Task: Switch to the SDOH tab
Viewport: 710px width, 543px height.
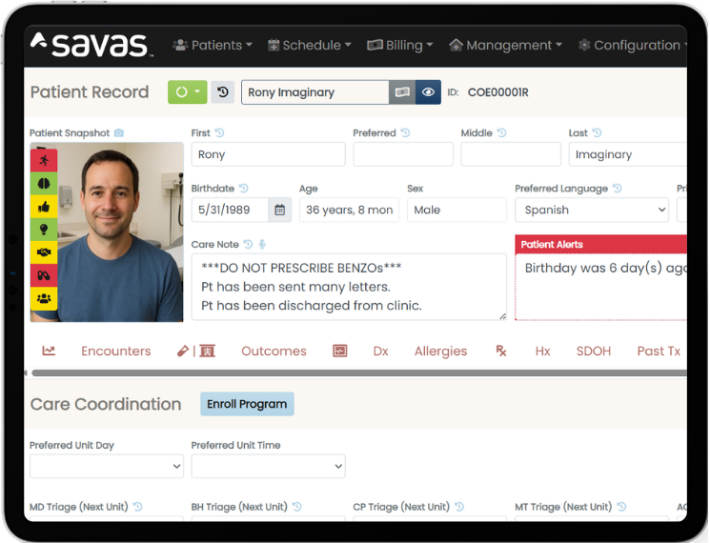Action: coord(593,352)
